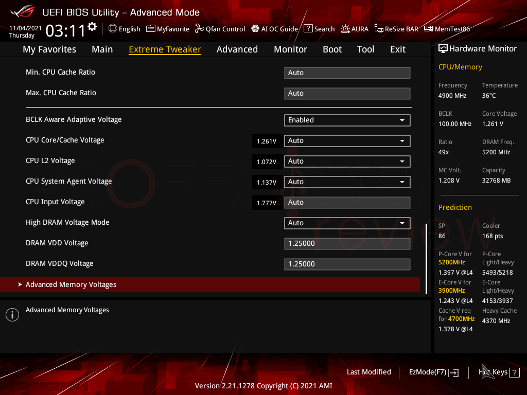The width and height of the screenshot is (527, 395).
Task: Select the CPU Input Voltage label
Action: click(x=55, y=202)
